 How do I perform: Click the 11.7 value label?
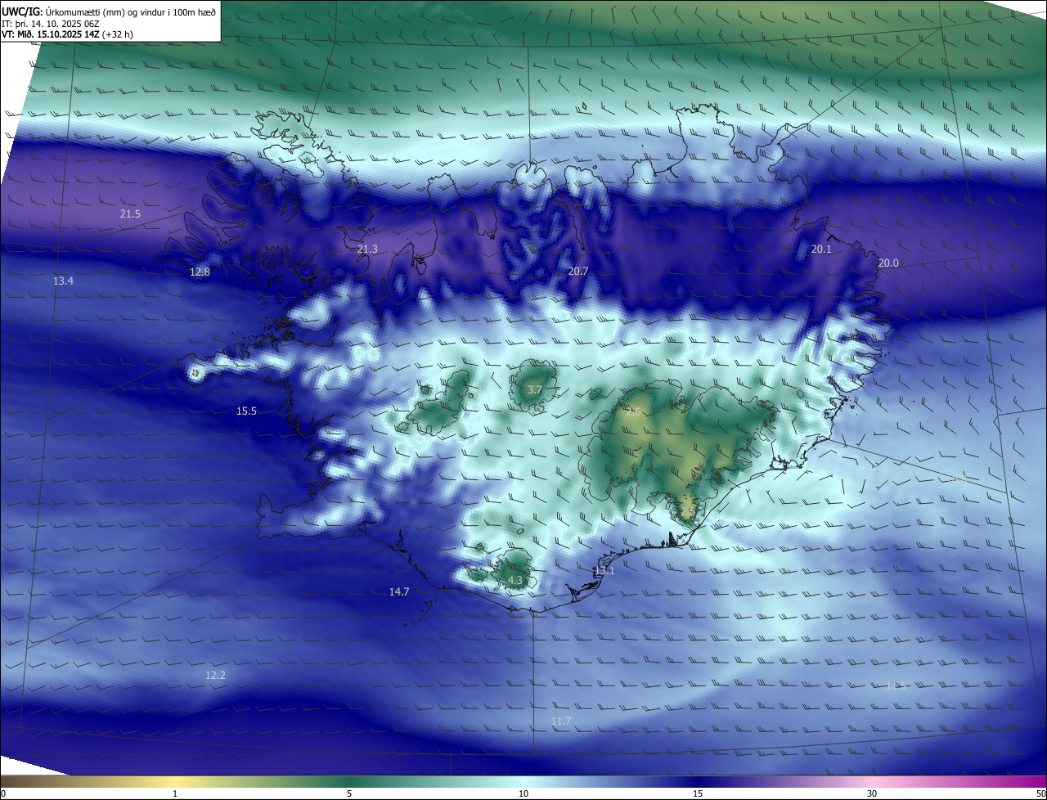click(x=561, y=721)
